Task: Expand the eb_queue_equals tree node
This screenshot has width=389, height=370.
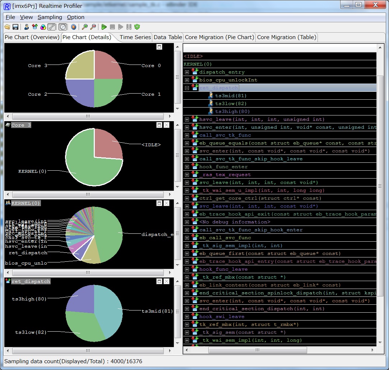Action: (187, 143)
